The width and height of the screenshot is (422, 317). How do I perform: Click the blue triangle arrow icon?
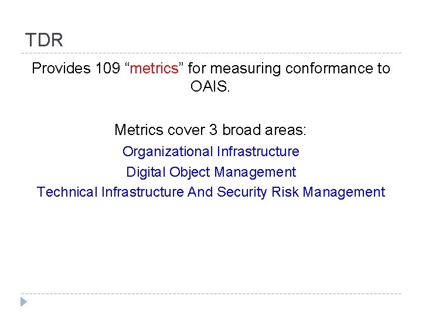(23, 302)
